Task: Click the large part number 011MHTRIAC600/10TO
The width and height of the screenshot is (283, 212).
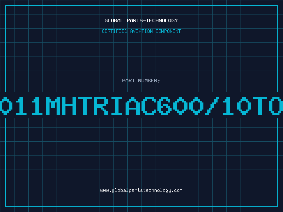Action: coord(141,106)
